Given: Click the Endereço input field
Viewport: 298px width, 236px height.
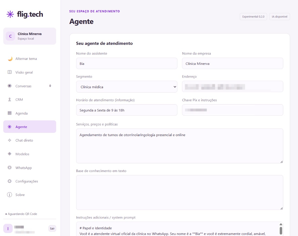Looking at the screenshot, I should [x=233, y=87].
